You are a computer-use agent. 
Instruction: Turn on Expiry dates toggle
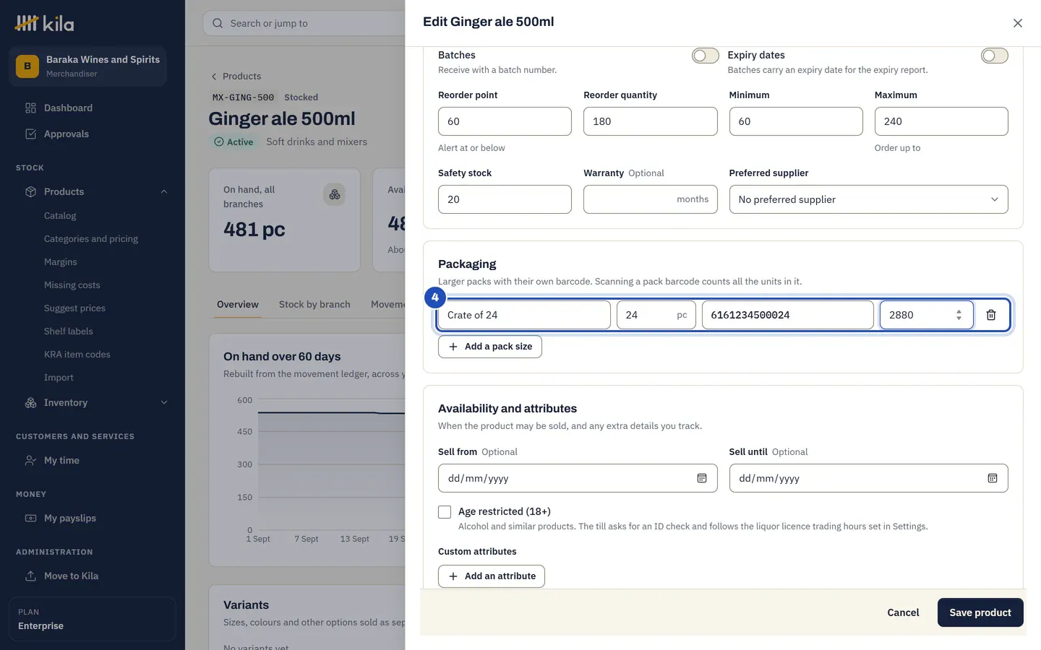994,56
